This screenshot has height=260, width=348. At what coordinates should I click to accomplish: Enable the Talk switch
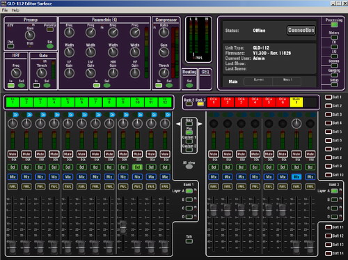coord(189,241)
